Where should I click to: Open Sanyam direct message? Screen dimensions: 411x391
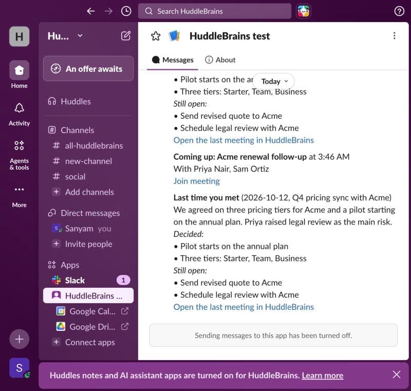[x=88, y=229]
